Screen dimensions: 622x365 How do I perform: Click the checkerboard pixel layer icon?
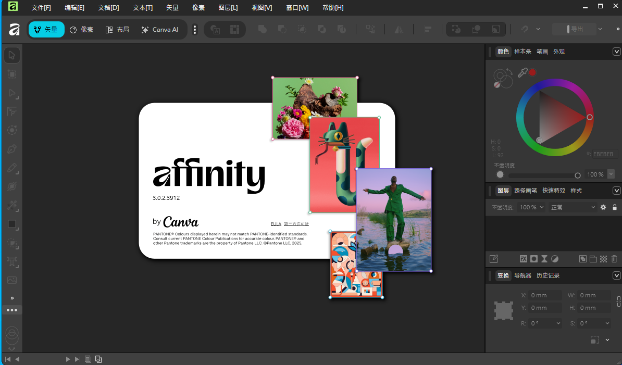pos(603,259)
